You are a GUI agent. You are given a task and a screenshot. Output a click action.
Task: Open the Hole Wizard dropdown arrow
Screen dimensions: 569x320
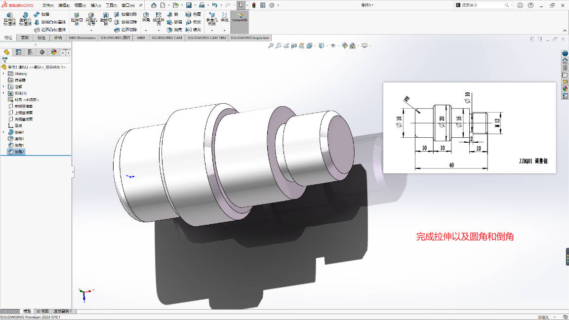click(x=91, y=31)
